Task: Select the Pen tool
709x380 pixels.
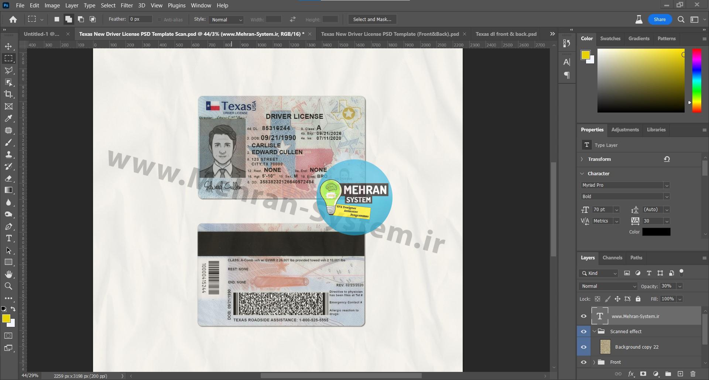Action: [x=8, y=227]
